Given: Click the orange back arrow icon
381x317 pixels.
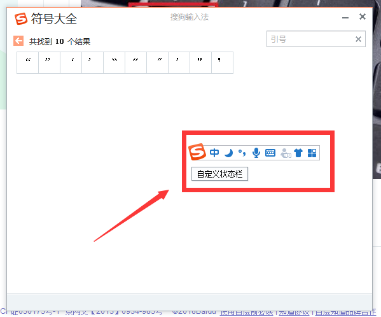Looking at the screenshot, I should tap(18, 41).
